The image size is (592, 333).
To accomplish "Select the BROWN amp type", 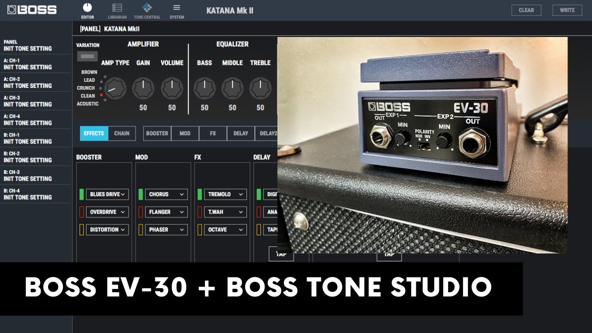I will point(89,72).
